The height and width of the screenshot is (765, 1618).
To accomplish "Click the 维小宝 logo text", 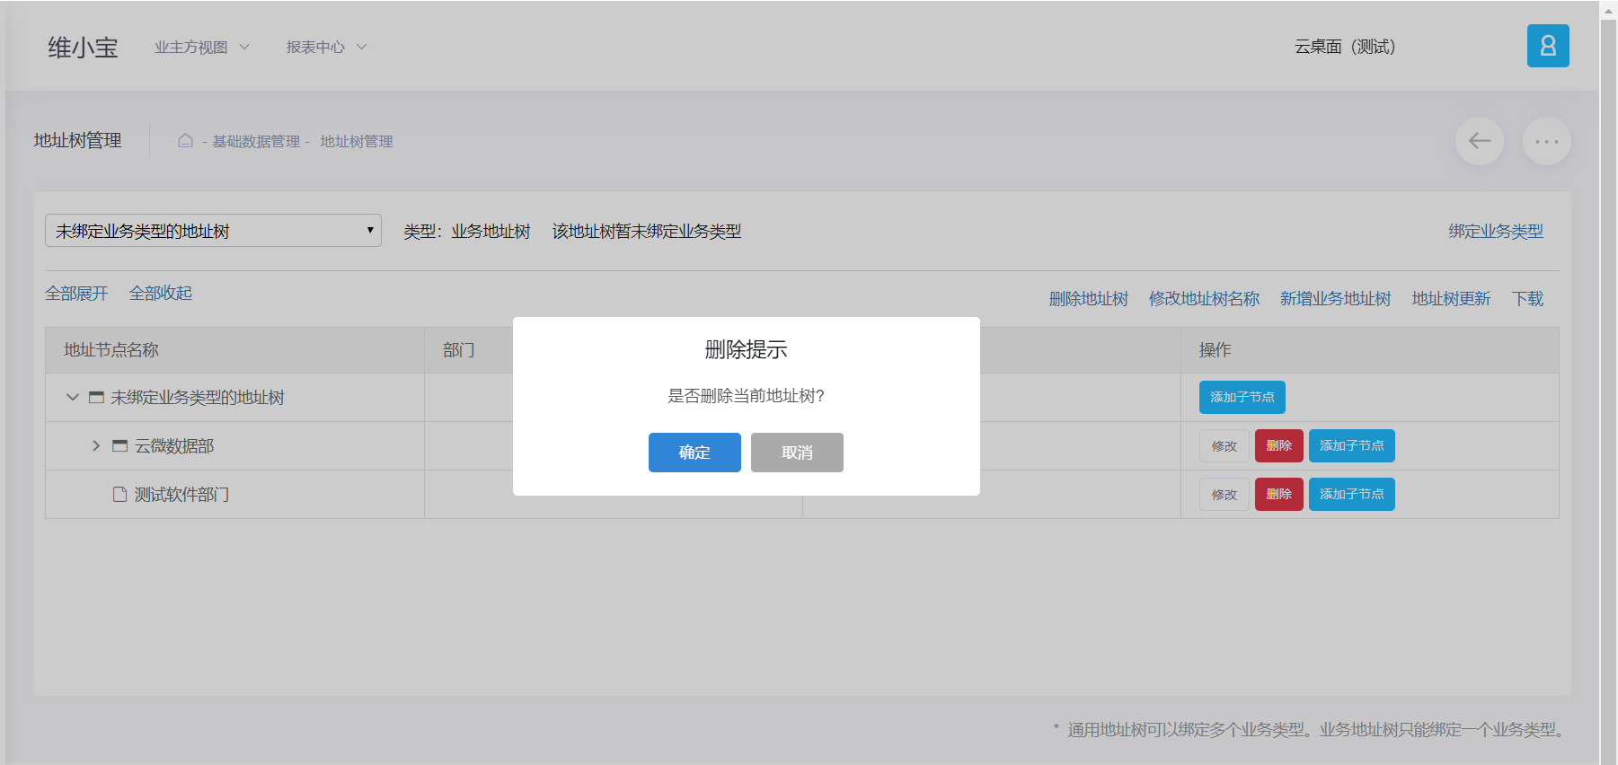I will coord(83,48).
